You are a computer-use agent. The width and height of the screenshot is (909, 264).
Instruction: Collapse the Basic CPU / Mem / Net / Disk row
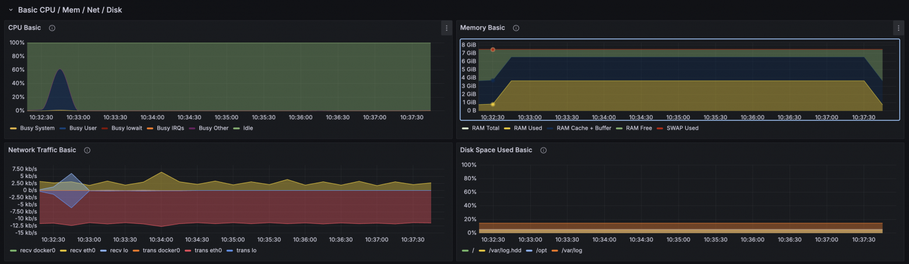tap(10, 10)
